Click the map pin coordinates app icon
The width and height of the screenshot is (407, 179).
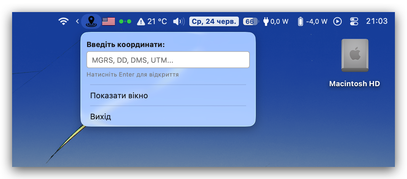(x=91, y=21)
